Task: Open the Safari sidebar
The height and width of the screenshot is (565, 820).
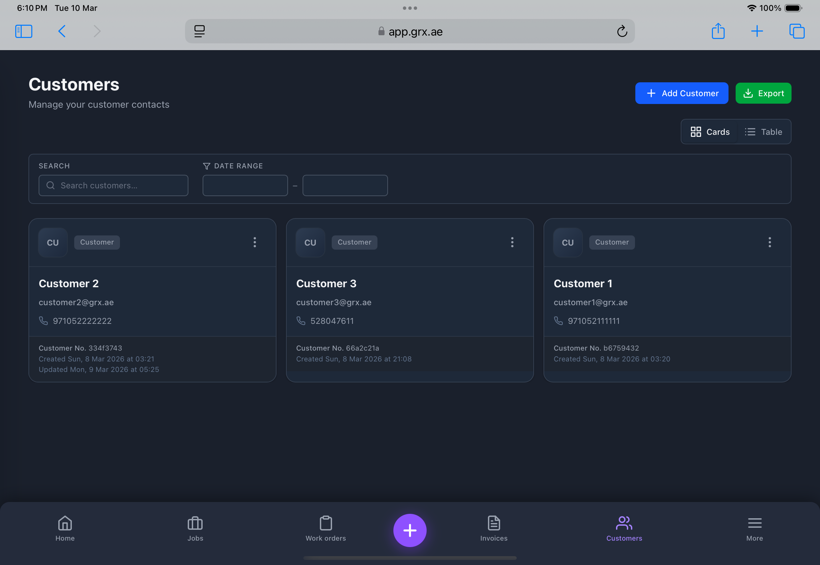Action: pyautogui.click(x=23, y=31)
